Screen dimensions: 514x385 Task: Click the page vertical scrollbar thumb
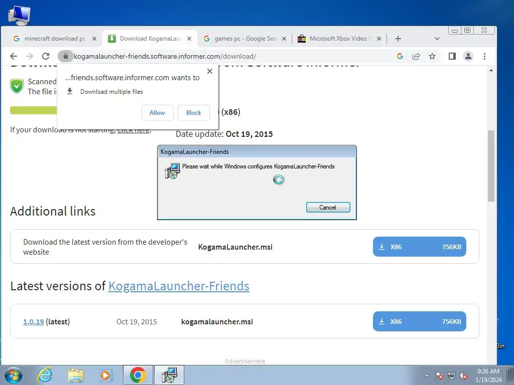(491, 165)
